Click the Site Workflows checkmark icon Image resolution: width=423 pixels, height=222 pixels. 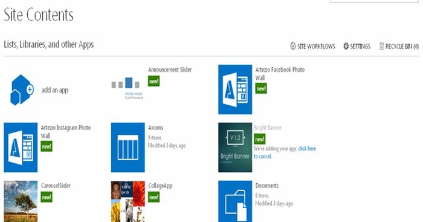coord(292,46)
